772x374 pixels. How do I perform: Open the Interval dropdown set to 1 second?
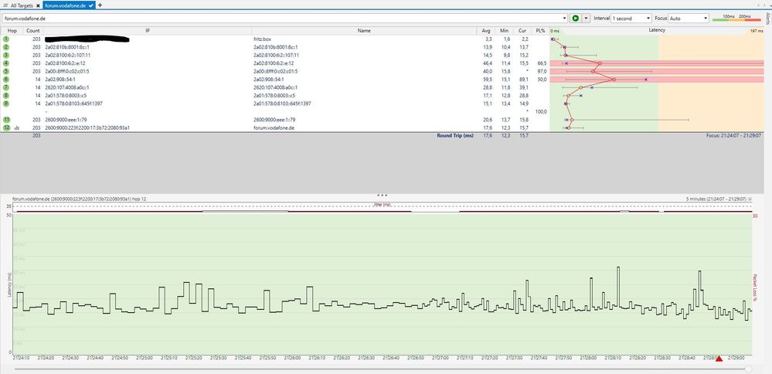tap(631, 19)
